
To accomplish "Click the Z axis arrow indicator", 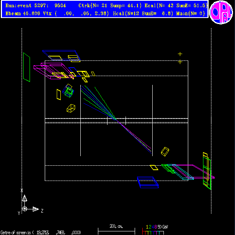I will pyautogui.click(x=36, y=209).
